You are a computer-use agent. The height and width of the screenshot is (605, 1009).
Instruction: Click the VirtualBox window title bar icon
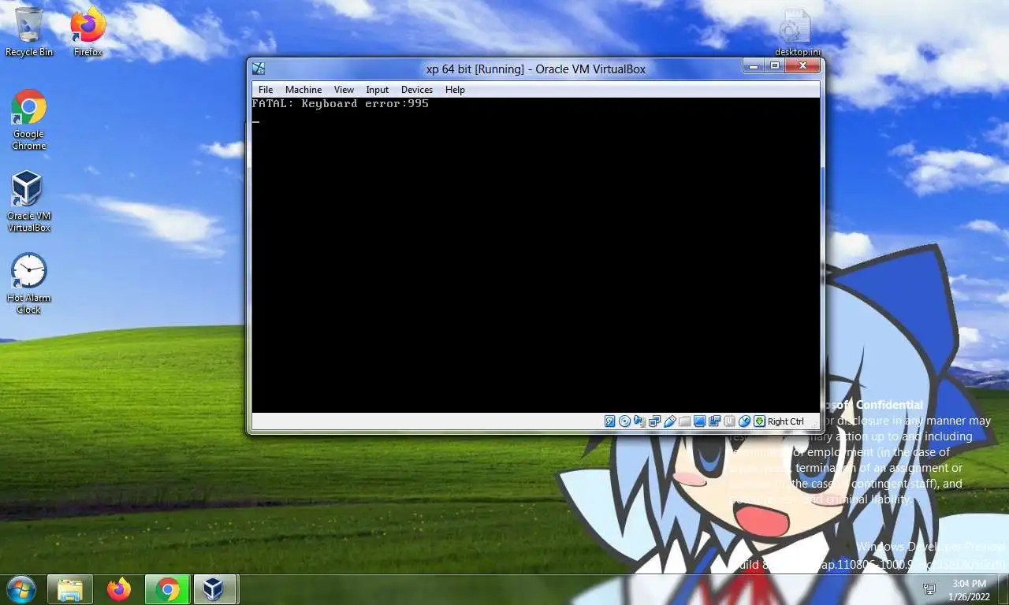point(259,69)
